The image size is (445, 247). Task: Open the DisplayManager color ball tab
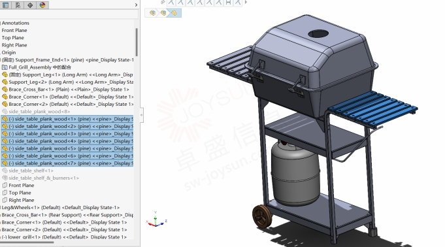pyautogui.click(x=42, y=5)
